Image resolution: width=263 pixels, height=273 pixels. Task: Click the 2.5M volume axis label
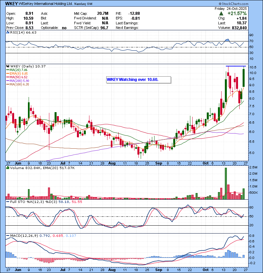pyautogui.click(x=253, y=167)
